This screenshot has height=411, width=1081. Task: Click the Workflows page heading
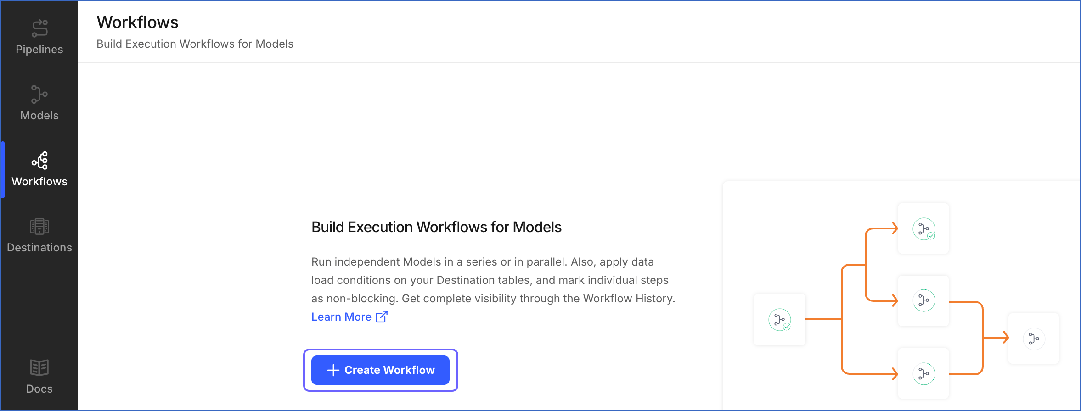click(x=137, y=22)
